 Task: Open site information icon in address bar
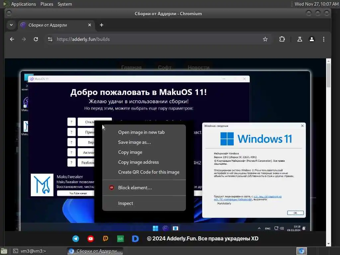[50, 39]
